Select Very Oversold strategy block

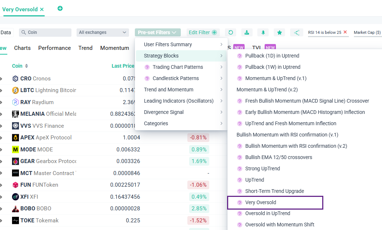[261, 202]
